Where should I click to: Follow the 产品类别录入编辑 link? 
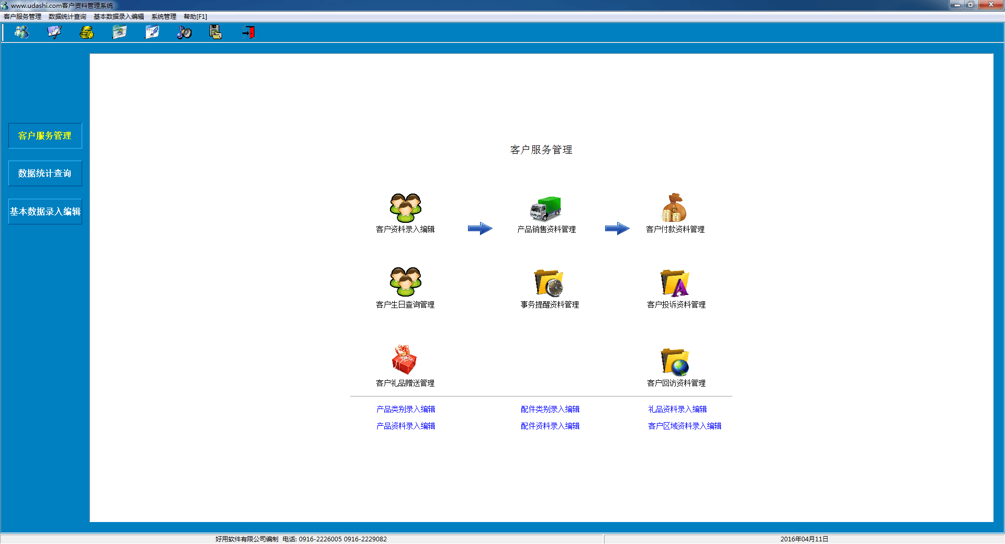point(406,409)
